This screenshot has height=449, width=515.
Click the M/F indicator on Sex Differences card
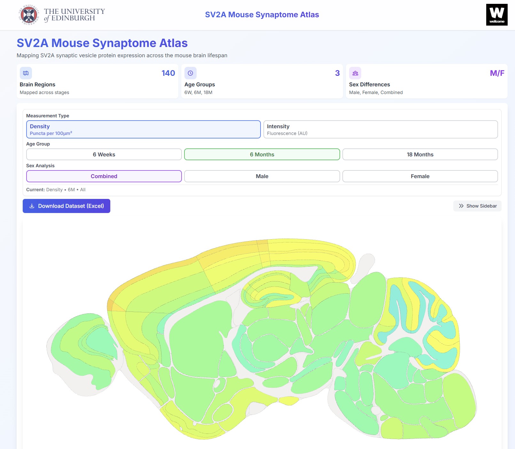coord(497,73)
